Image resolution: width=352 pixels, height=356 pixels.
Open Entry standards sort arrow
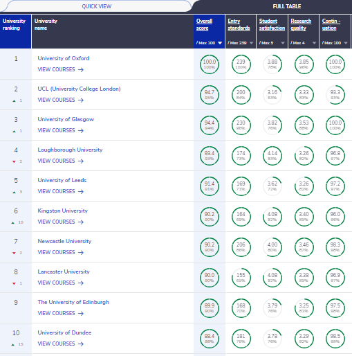pyautogui.click(x=251, y=43)
